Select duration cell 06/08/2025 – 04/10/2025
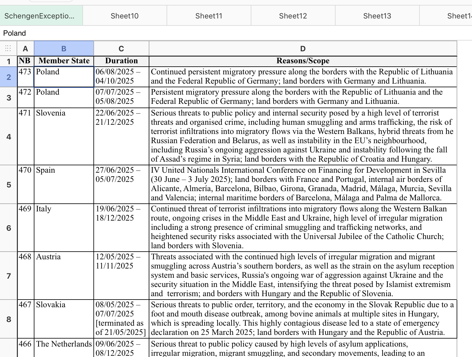The image size is (472, 357). coord(121,77)
